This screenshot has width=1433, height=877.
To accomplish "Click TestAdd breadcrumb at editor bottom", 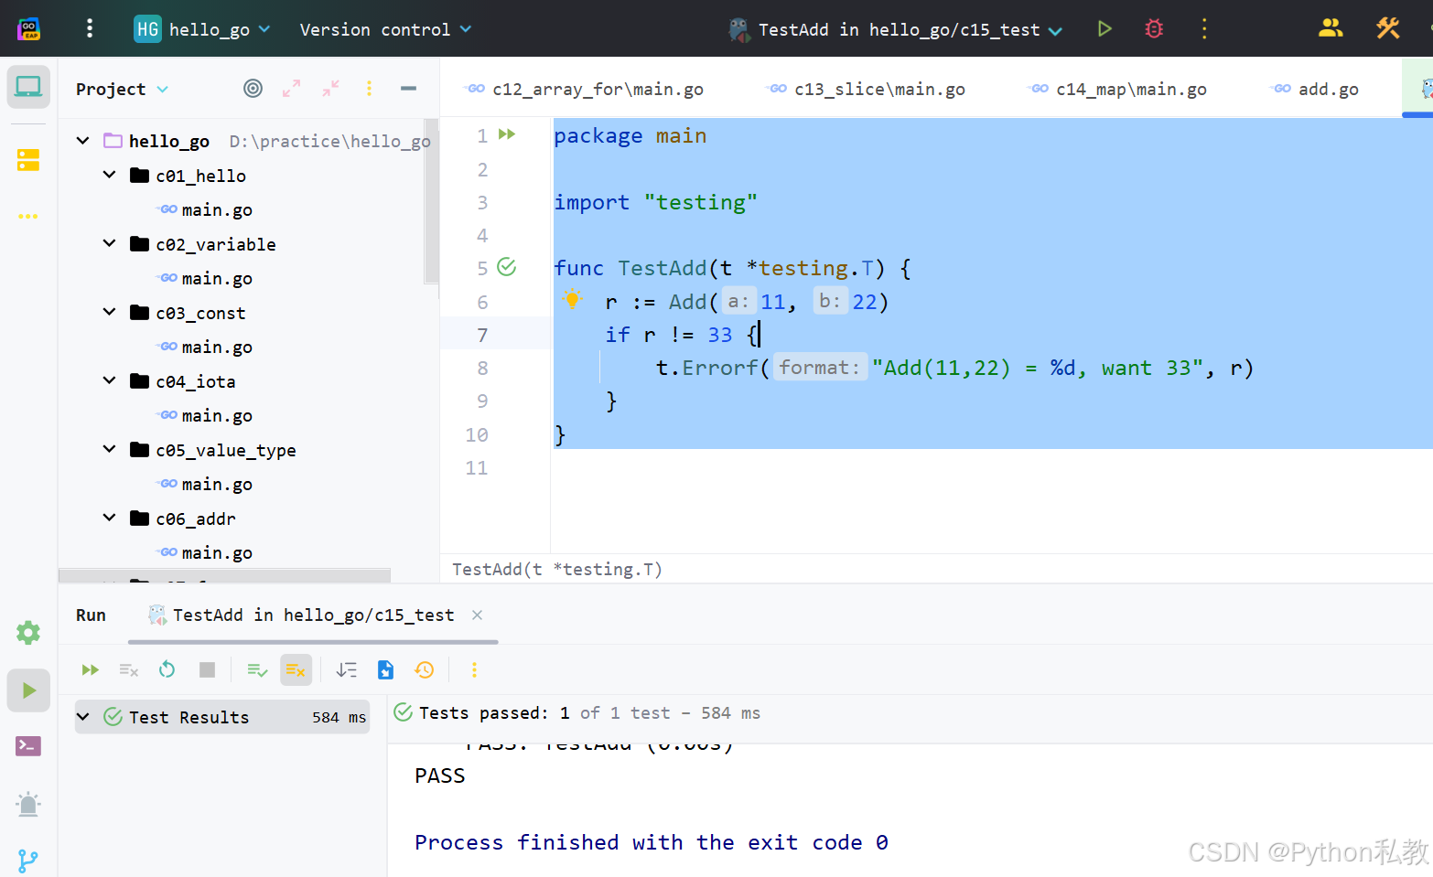I will point(557,569).
